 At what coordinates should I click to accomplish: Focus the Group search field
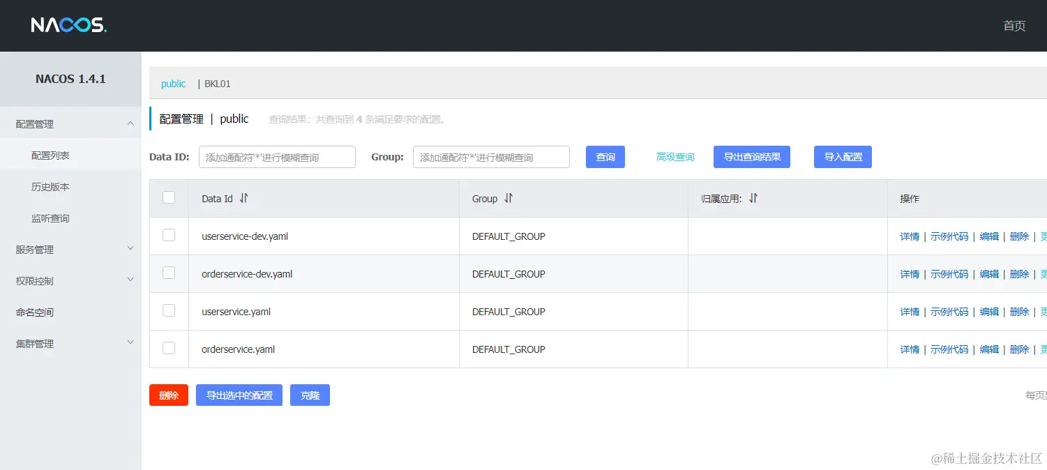[x=491, y=157]
